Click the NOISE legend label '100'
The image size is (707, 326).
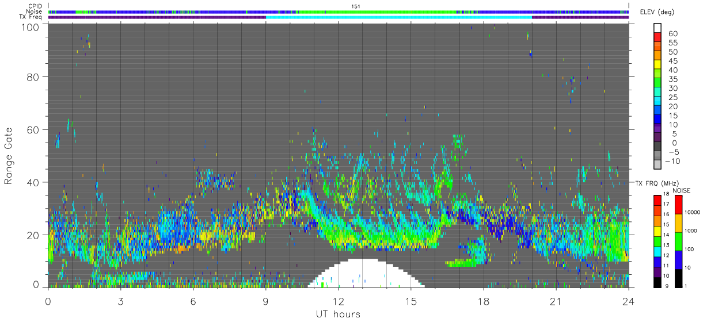(689, 249)
